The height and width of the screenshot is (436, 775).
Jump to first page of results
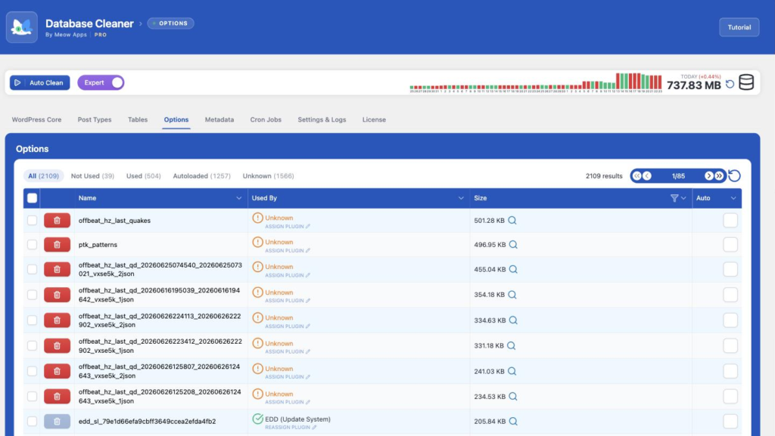click(x=637, y=176)
